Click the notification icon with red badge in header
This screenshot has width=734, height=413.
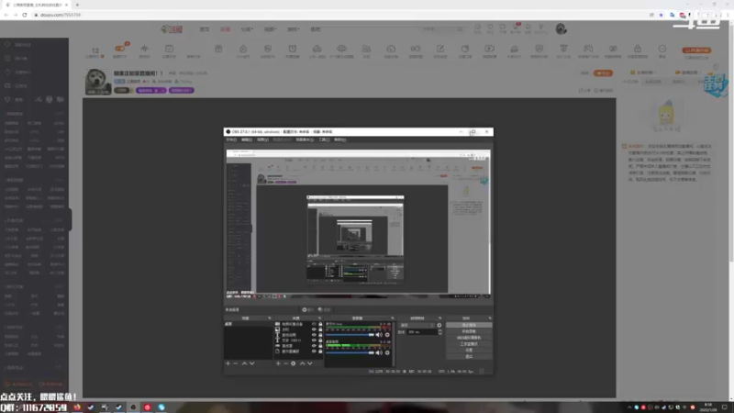tap(516, 28)
